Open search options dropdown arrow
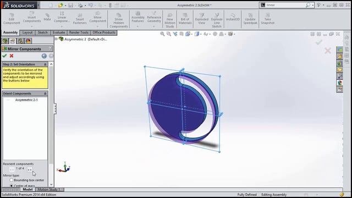Screen dimensions: 352x198 (x=313, y=5)
